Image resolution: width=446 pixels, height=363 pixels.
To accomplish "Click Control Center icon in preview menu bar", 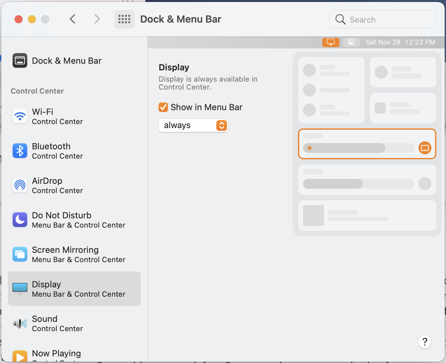I will pos(351,42).
